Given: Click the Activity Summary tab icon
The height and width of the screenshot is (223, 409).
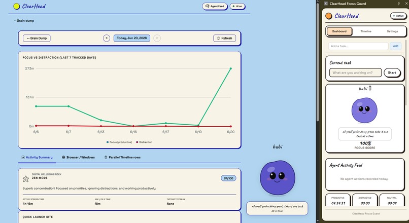Looking at the screenshot, I should [23, 157].
